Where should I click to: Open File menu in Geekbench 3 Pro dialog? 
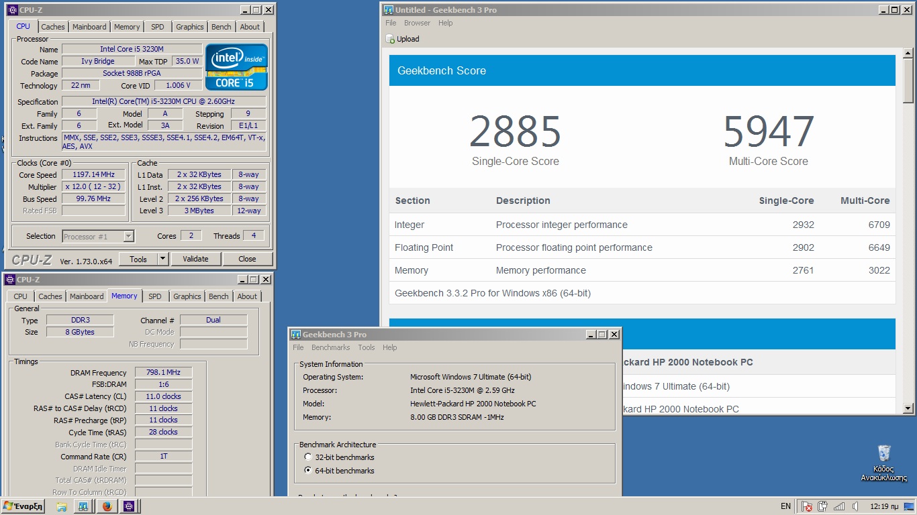click(298, 347)
